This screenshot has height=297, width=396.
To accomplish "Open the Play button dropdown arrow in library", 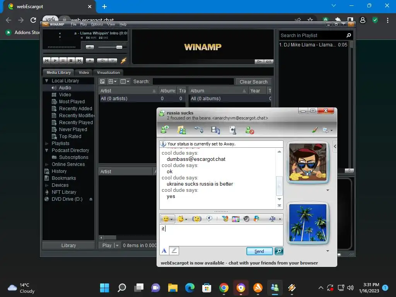I will (117, 246).
